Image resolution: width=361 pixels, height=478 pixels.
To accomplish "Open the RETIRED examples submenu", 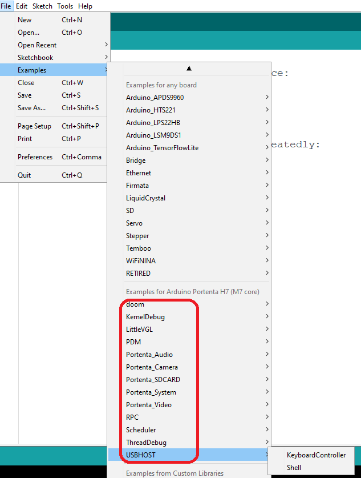I will (x=189, y=273).
